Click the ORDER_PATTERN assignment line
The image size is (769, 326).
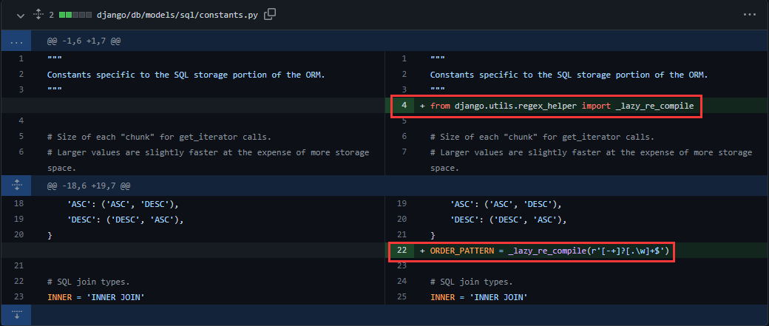549,251
